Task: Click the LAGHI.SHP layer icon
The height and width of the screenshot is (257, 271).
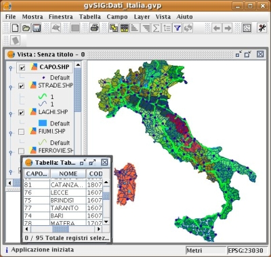Action: [x=33, y=112]
